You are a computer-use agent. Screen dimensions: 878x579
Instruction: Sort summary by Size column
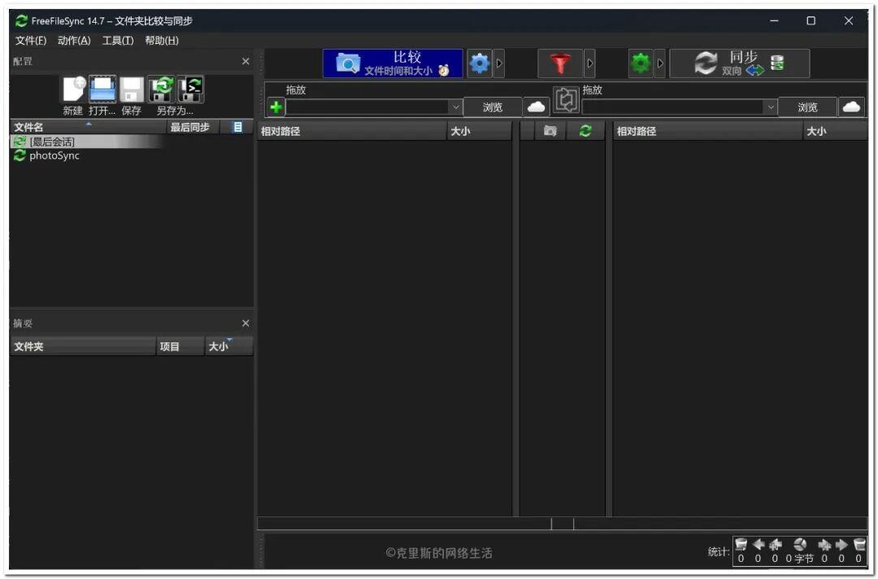(228, 346)
